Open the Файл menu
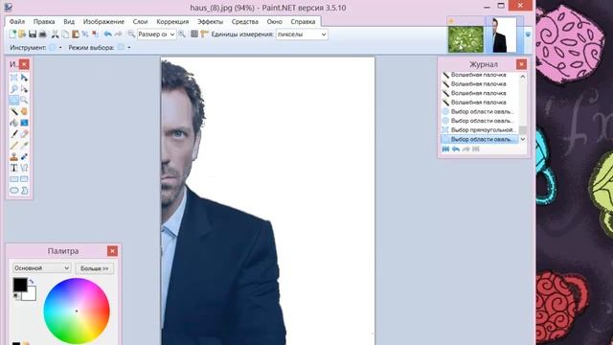This screenshot has width=613, height=345. (x=17, y=21)
